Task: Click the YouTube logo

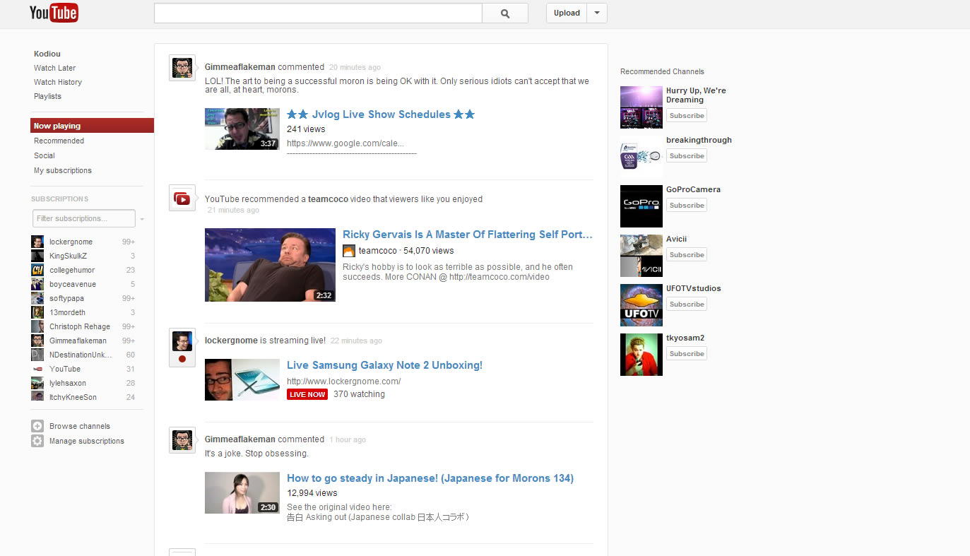Action: point(54,12)
